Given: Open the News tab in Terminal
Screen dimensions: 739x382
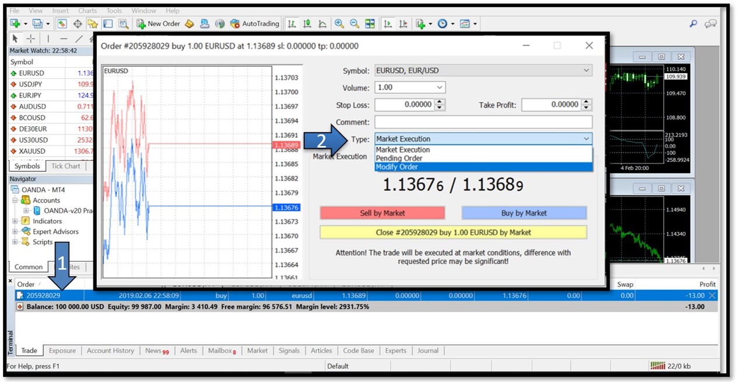Looking at the screenshot, I should point(157,350).
